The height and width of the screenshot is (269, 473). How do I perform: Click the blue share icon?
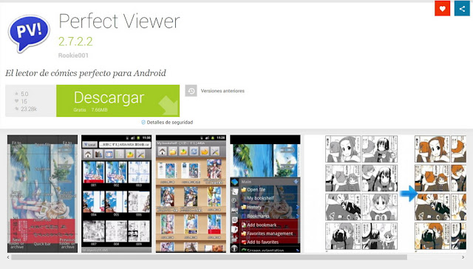click(x=462, y=8)
